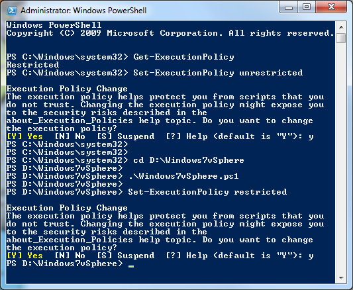Click the first yellow '[Y] Yes' option
353x290 pixels.
click(25, 136)
